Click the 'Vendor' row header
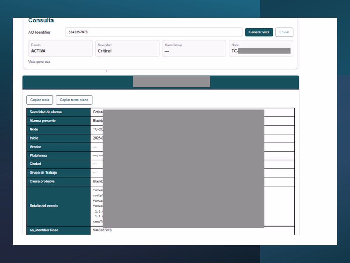The height and width of the screenshot is (263, 350). coord(58,147)
